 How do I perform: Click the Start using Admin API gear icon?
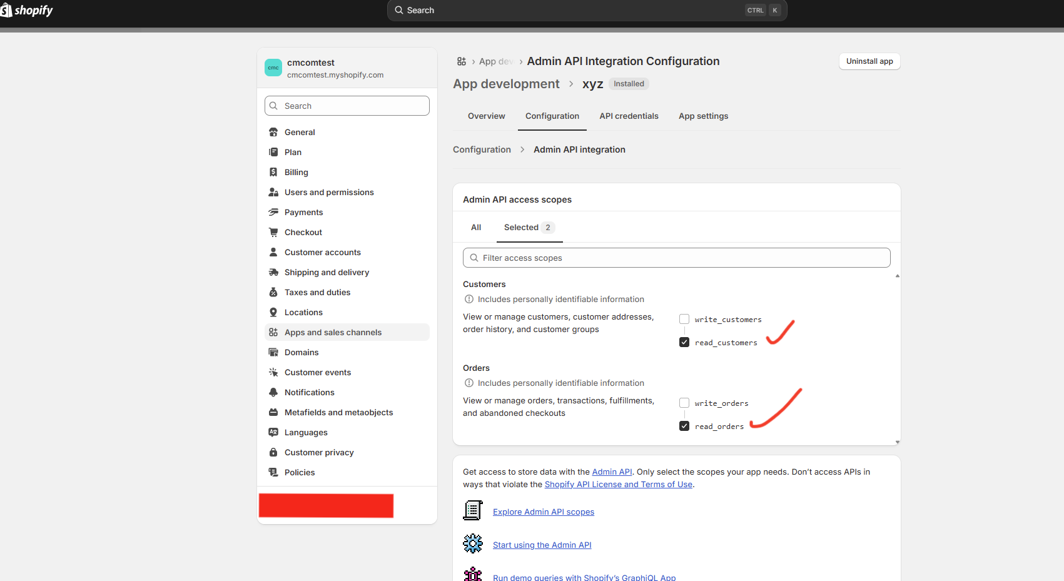(x=473, y=543)
